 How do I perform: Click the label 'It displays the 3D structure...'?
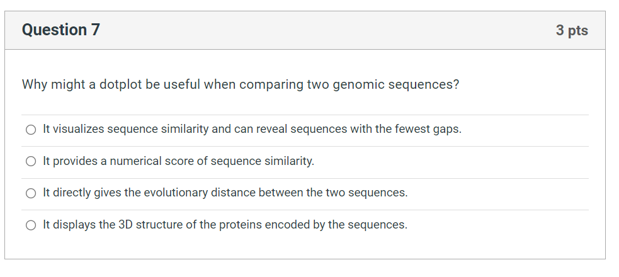click(x=225, y=225)
